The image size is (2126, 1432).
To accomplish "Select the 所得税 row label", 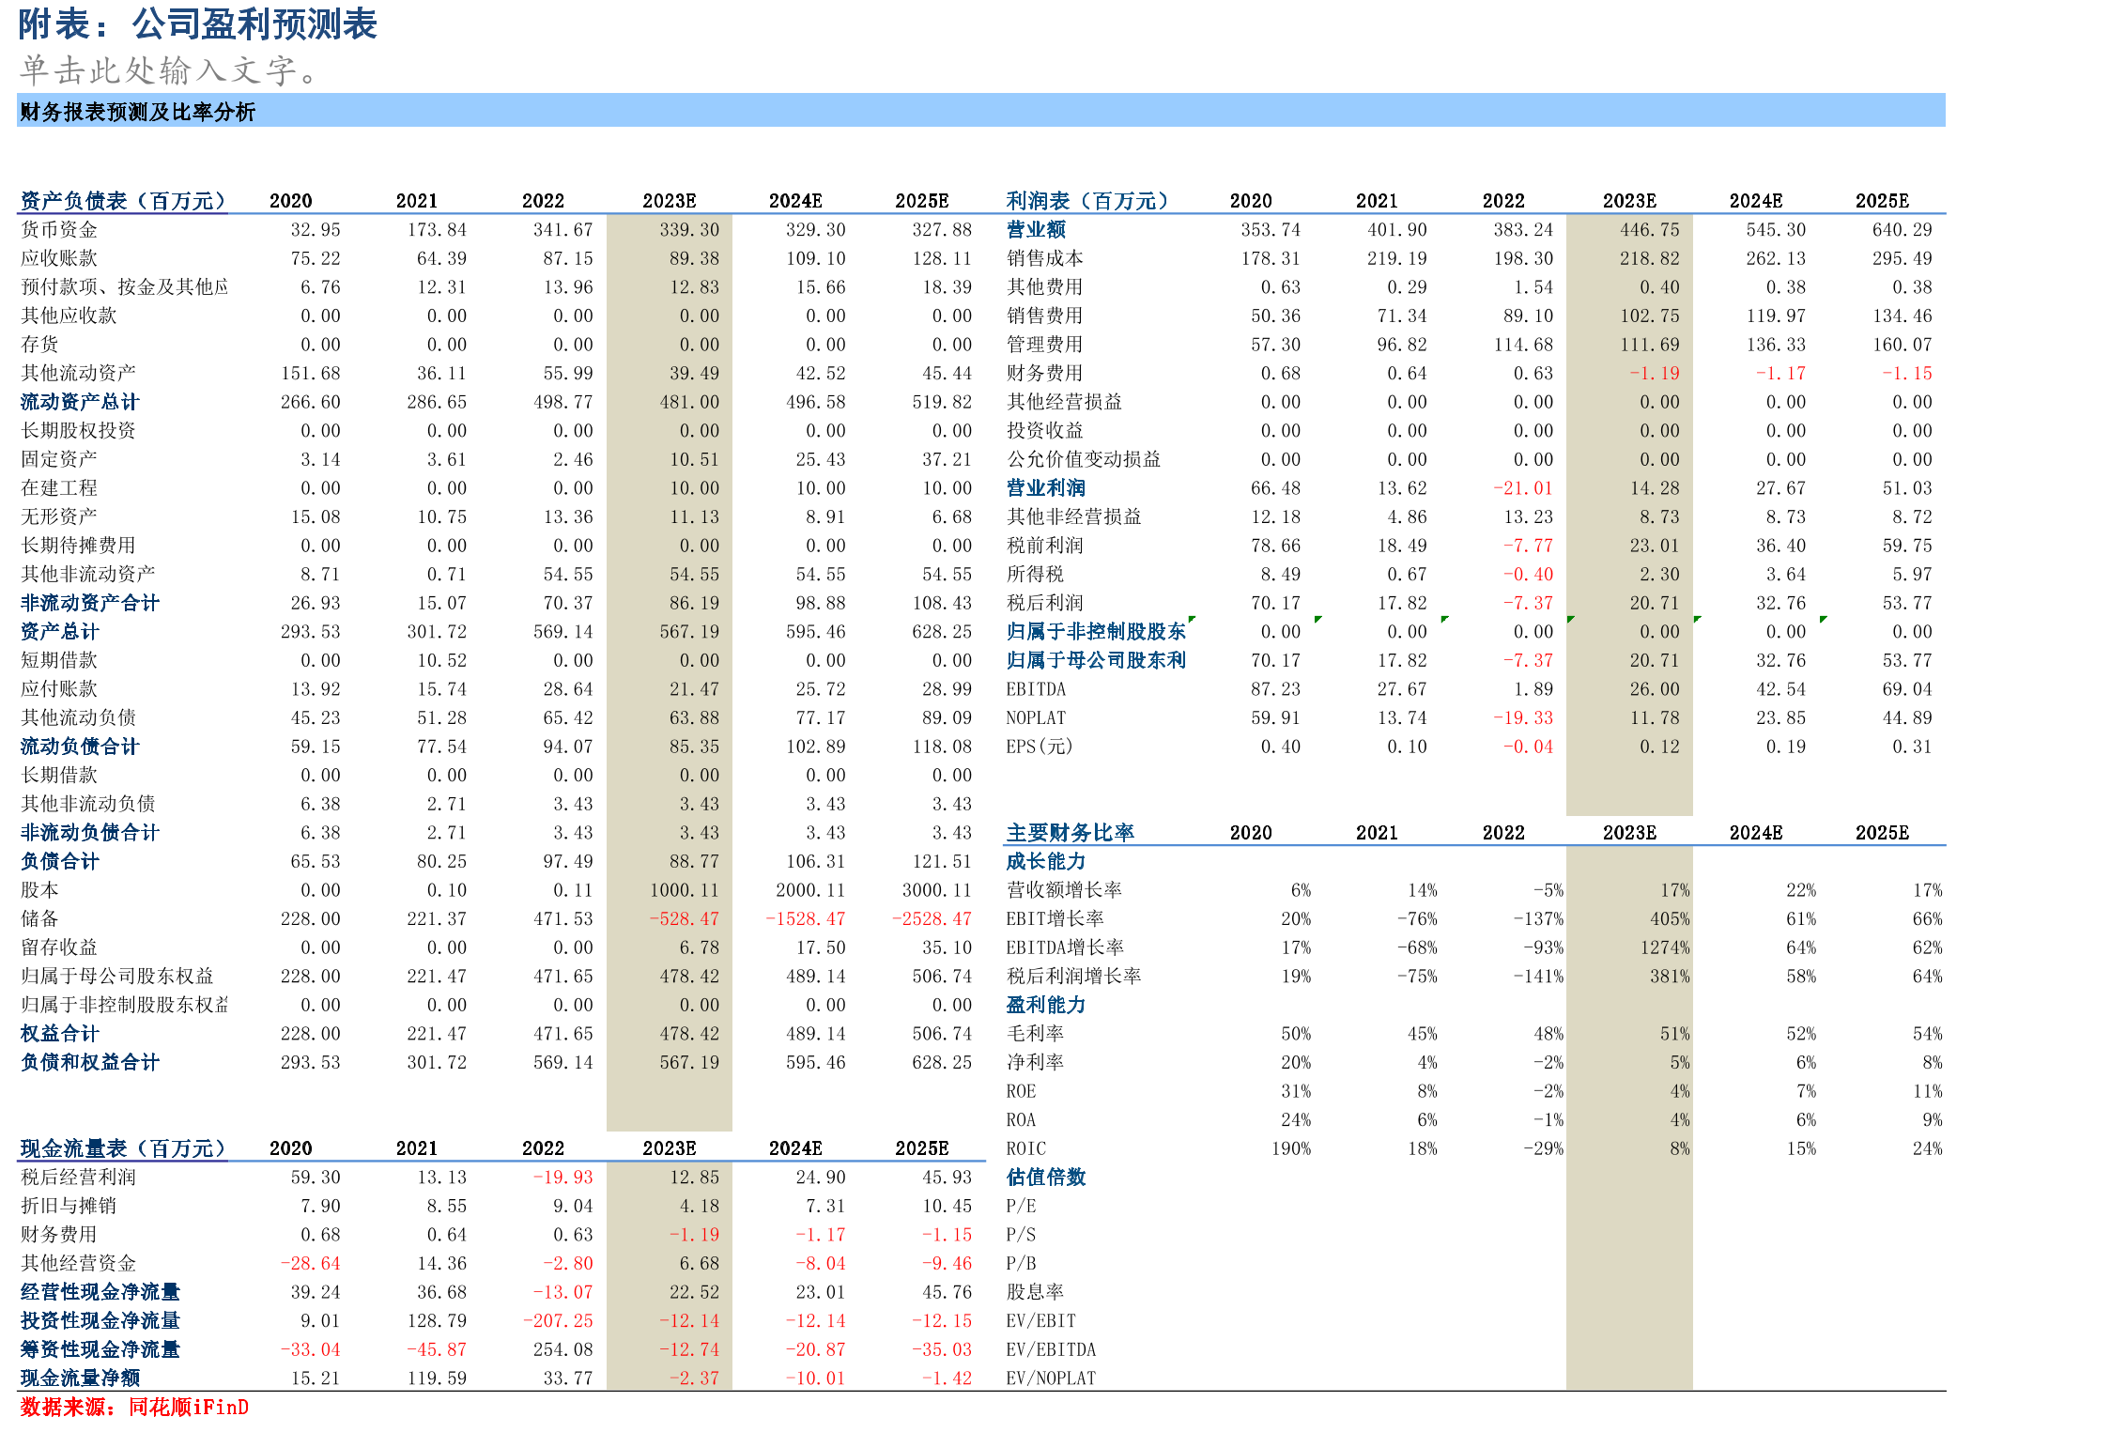I will [1036, 574].
